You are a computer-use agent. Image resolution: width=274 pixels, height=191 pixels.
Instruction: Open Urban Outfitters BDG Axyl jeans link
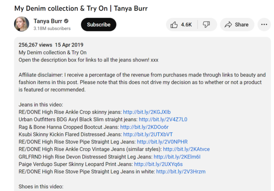(x=163, y=120)
